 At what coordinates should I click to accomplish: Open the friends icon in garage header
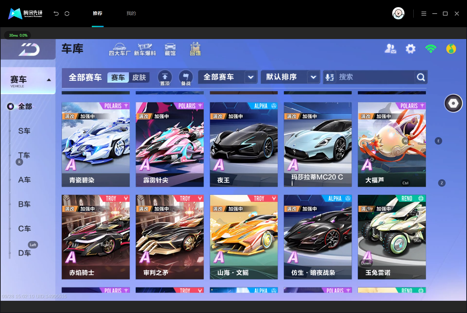click(391, 49)
